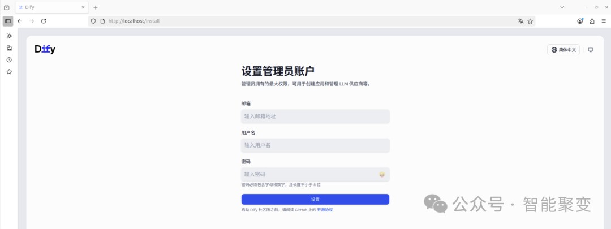
Task: Open Firefox View icon in the tab bar
Action: click(7, 7)
